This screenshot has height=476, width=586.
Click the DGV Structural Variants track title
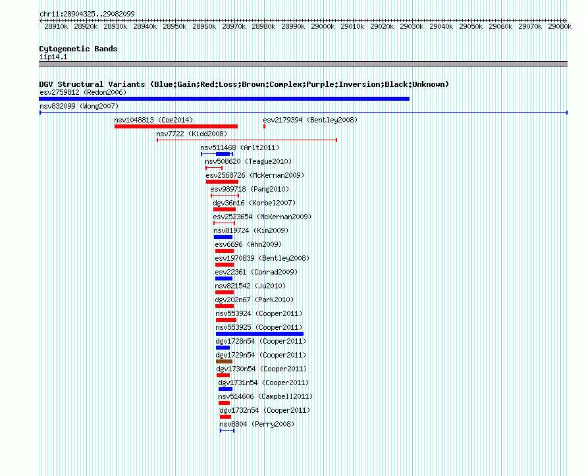pyautogui.click(x=244, y=84)
